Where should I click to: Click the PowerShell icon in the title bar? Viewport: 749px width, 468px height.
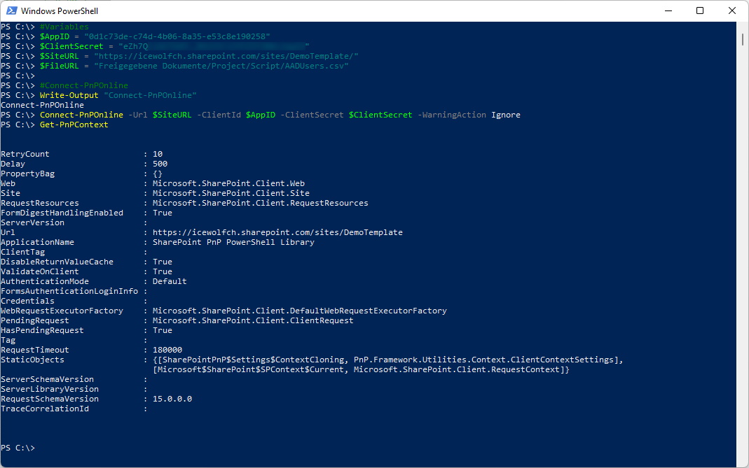(x=11, y=10)
